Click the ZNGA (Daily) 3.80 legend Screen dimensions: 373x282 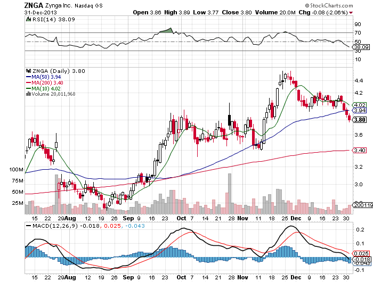[59, 71]
